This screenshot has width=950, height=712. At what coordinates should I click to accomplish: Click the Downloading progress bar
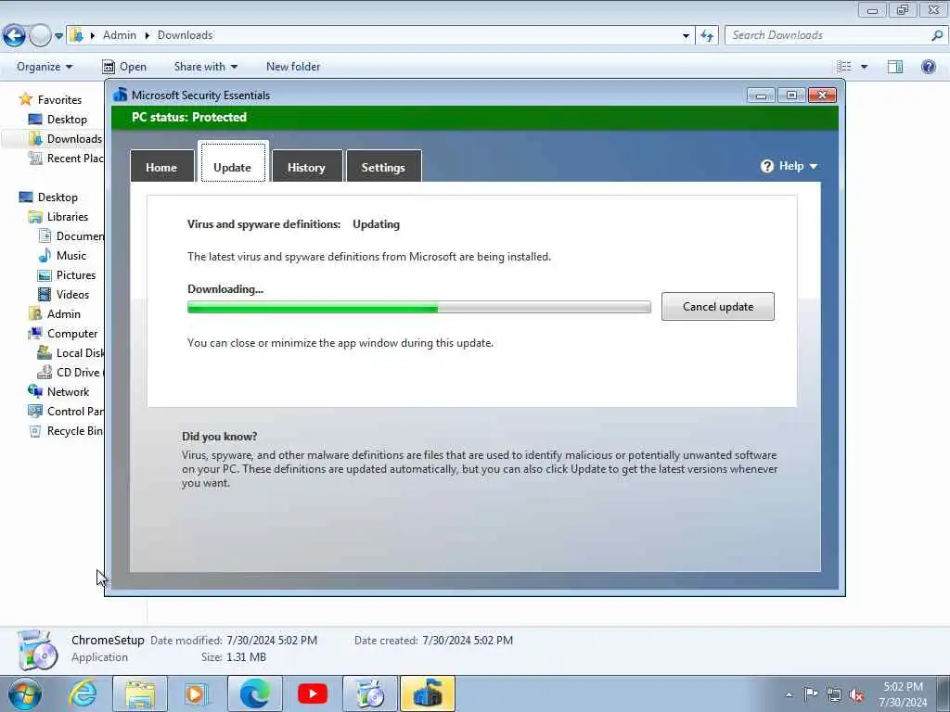pyautogui.click(x=419, y=308)
